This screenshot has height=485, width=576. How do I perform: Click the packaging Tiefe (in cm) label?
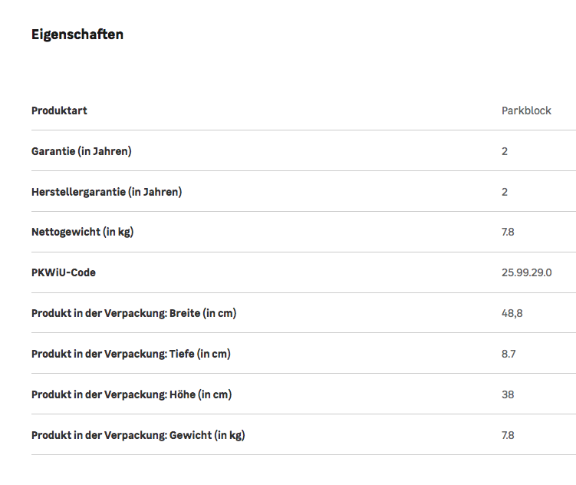[x=130, y=354]
